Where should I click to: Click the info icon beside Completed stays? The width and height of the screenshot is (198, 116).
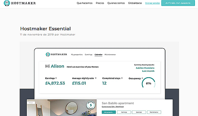122,78
